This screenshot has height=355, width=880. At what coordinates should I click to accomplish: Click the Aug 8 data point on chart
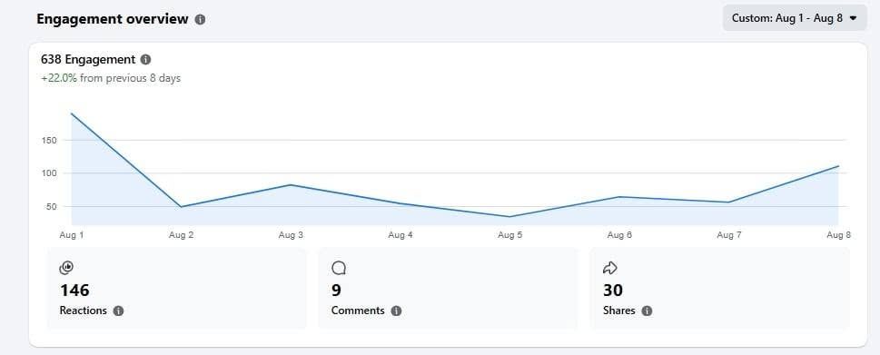(838, 166)
